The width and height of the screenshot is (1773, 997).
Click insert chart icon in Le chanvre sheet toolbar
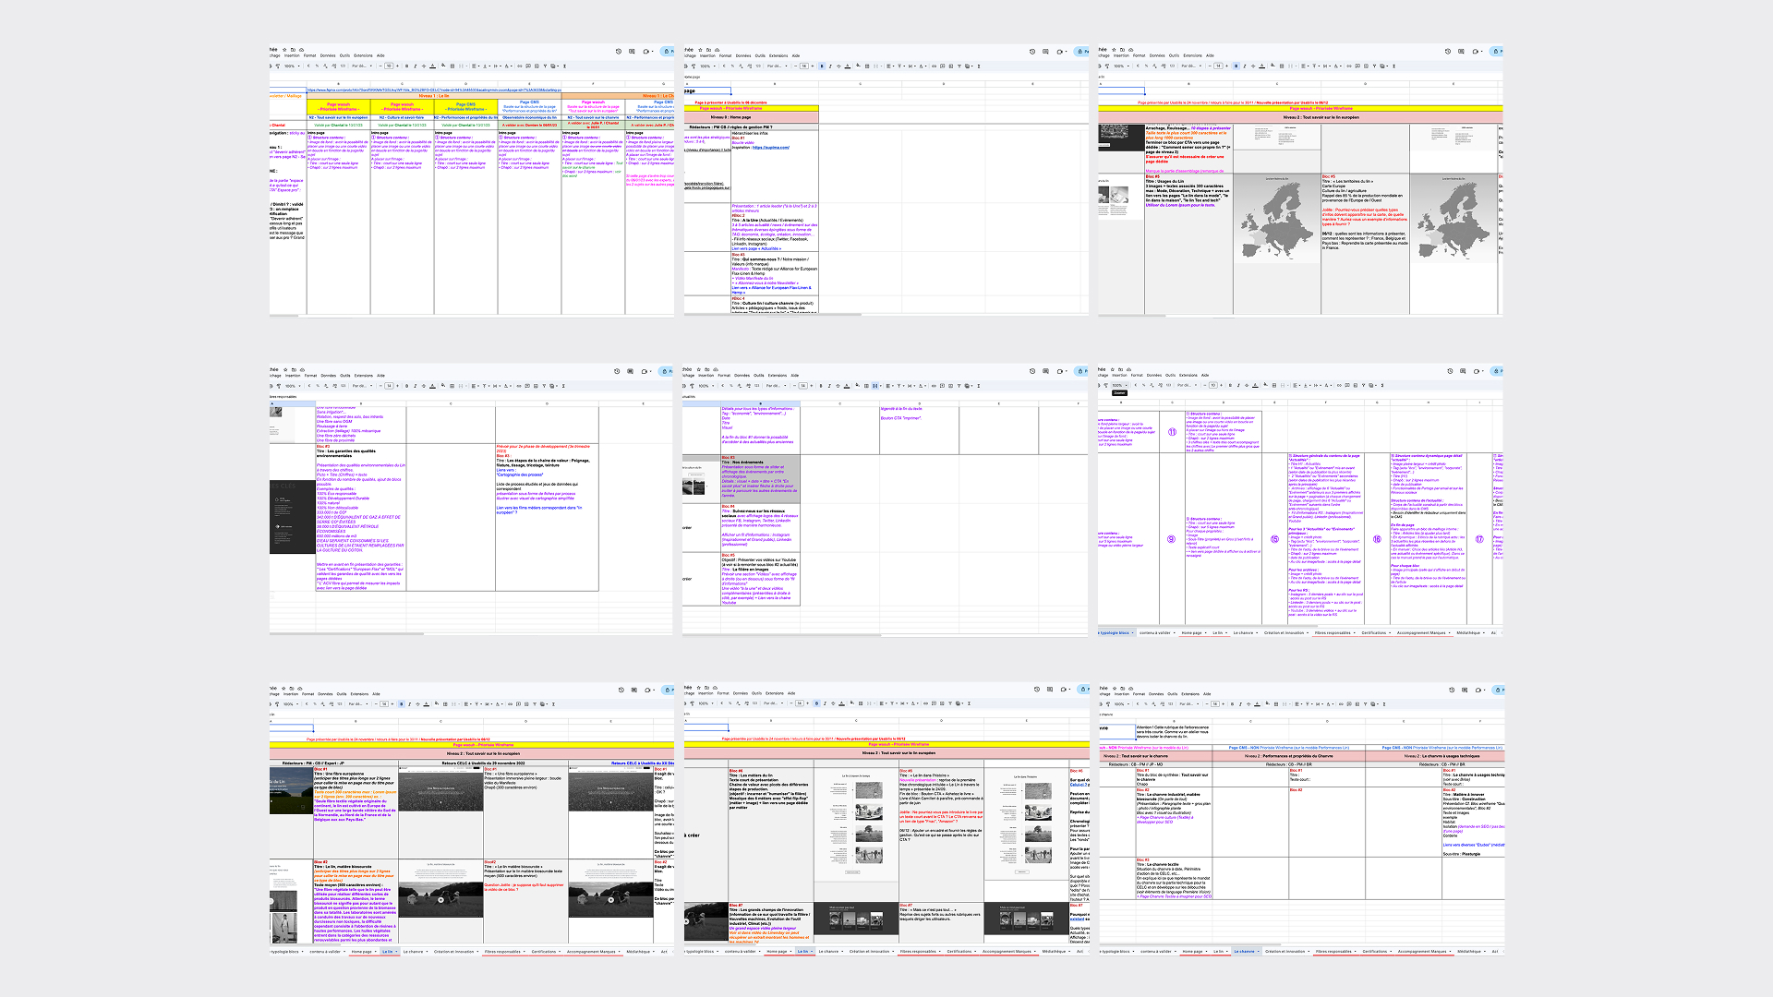click(1357, 704)
